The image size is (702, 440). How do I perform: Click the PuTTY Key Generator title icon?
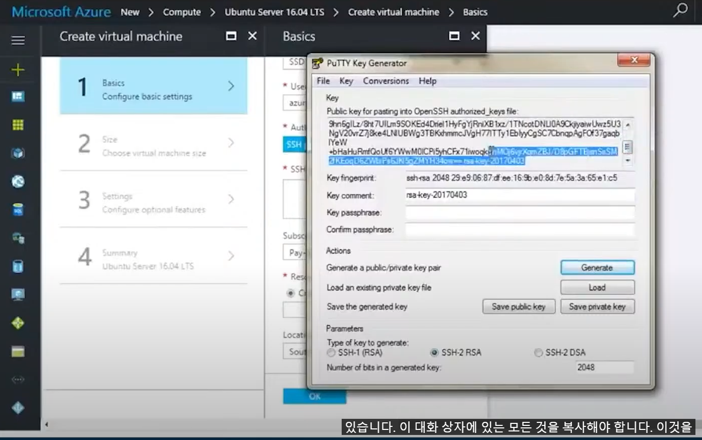pyautogui.click(x=317, y=64)
